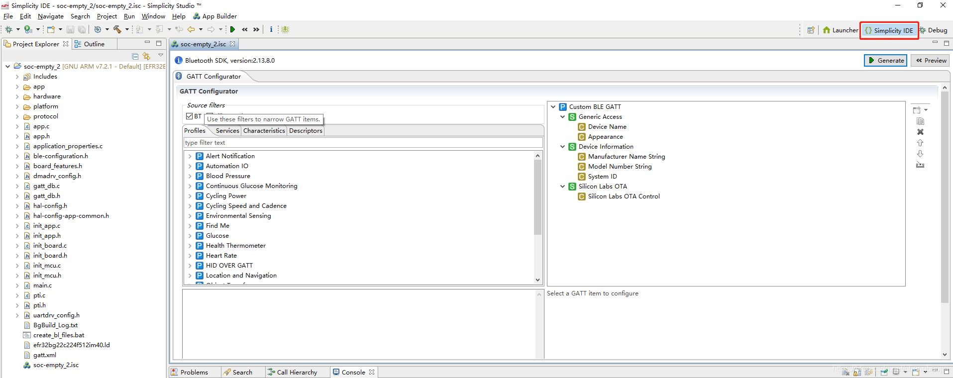
Task: Select soc-empty_2.isc file in tree
Action: [56, 365]
